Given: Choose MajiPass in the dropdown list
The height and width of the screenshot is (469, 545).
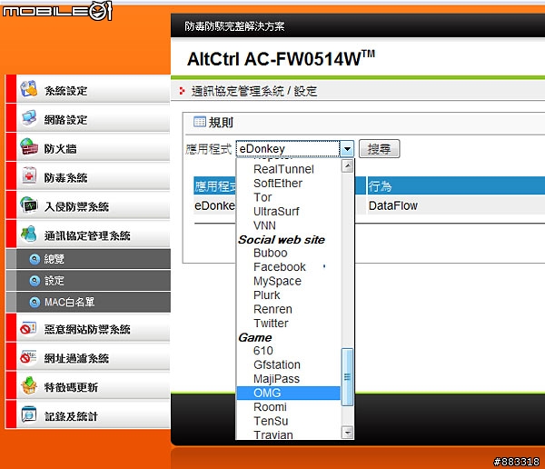Looking at the screenshot, I should pos(288,379).
